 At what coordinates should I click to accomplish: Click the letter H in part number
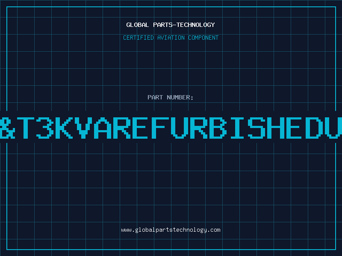coord(276,128)
